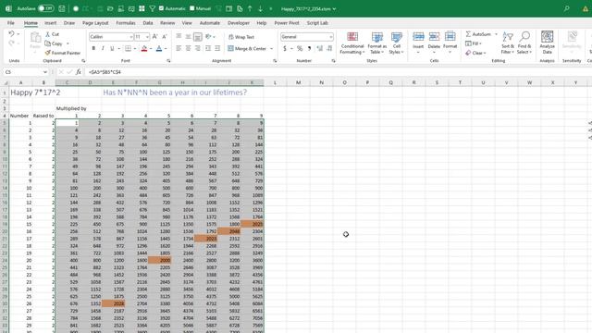This screenshot has height=333, width=592.
Task: Open the font name combo box
Action: (111, 37)
